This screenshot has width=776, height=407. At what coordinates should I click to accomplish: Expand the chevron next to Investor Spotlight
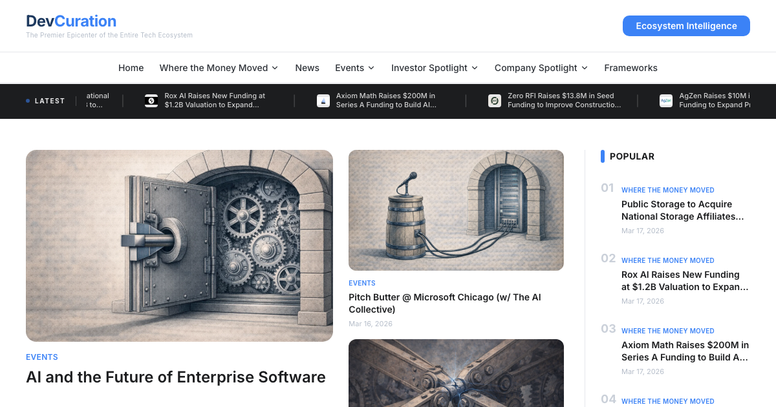[x=475, y=68]
